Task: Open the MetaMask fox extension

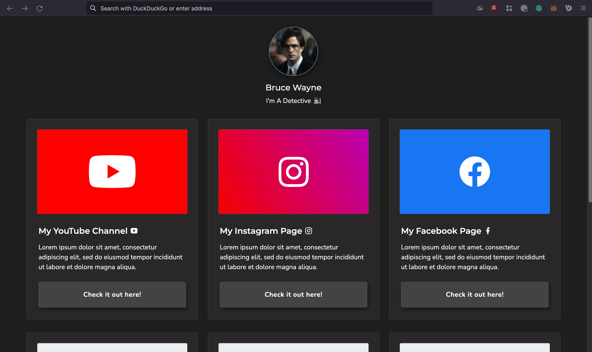Action: (554, 8)
